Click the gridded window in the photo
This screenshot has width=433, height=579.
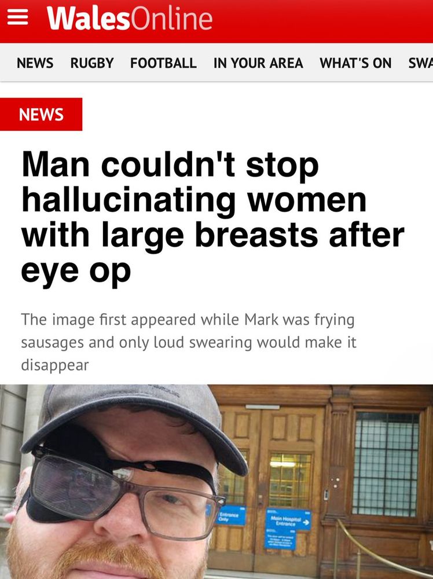tap(386, 464)
